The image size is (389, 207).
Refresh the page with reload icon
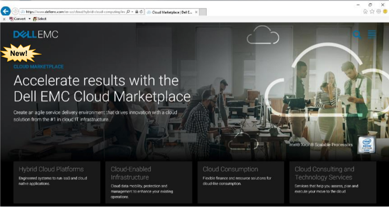(x=141, y=11)
